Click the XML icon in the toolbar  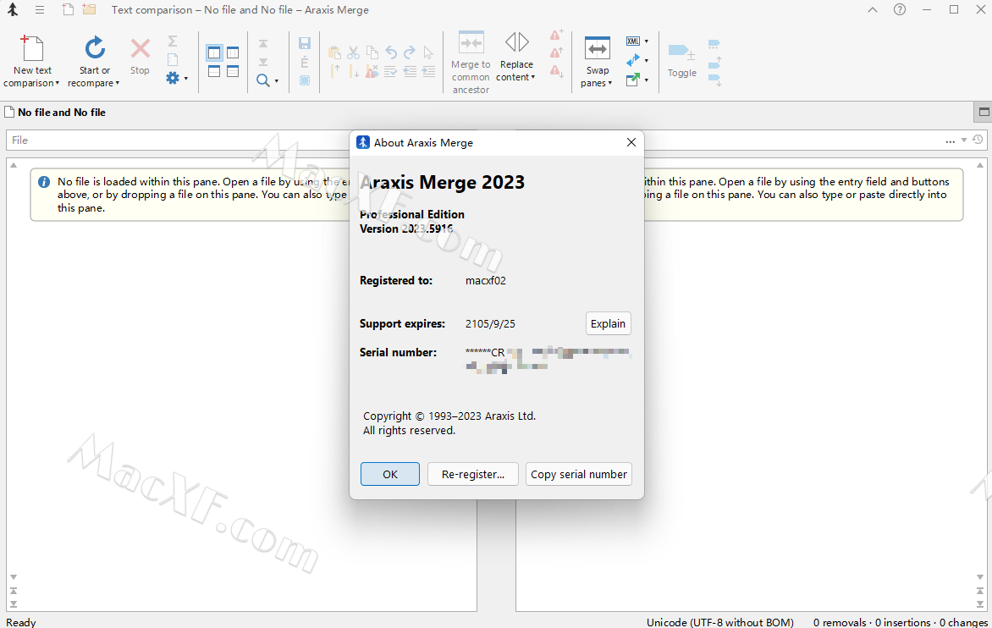click(x=632, y=41)
